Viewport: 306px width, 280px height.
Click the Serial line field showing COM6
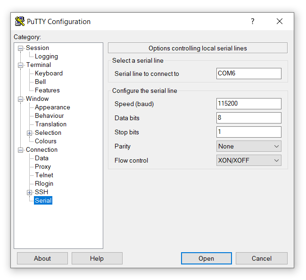248,74
